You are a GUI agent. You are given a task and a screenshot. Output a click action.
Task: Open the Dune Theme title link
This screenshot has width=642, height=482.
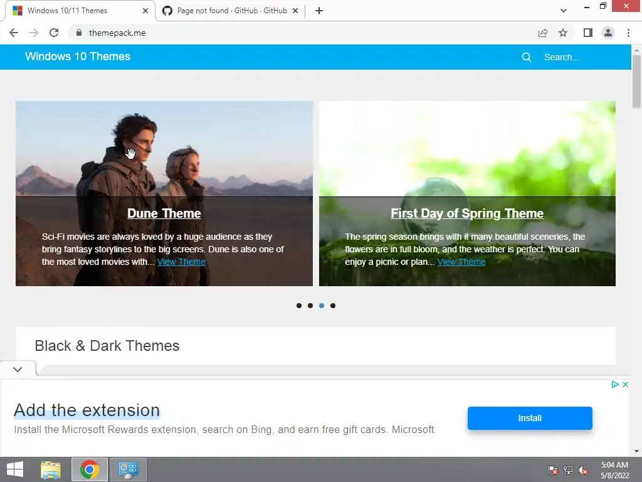click(164, 213)
